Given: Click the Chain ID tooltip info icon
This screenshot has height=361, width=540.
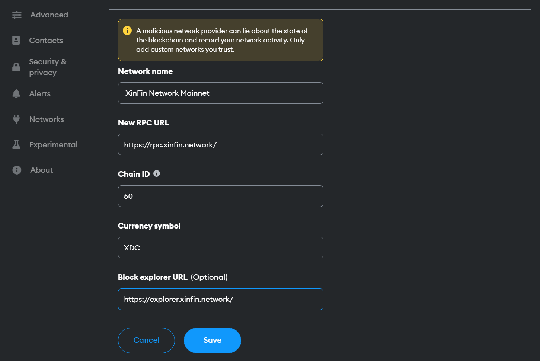Looking at the screenshot, I should pyautogui.click(x=157, y=173).
